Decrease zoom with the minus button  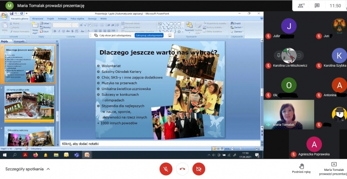click(x=232, y=149)
